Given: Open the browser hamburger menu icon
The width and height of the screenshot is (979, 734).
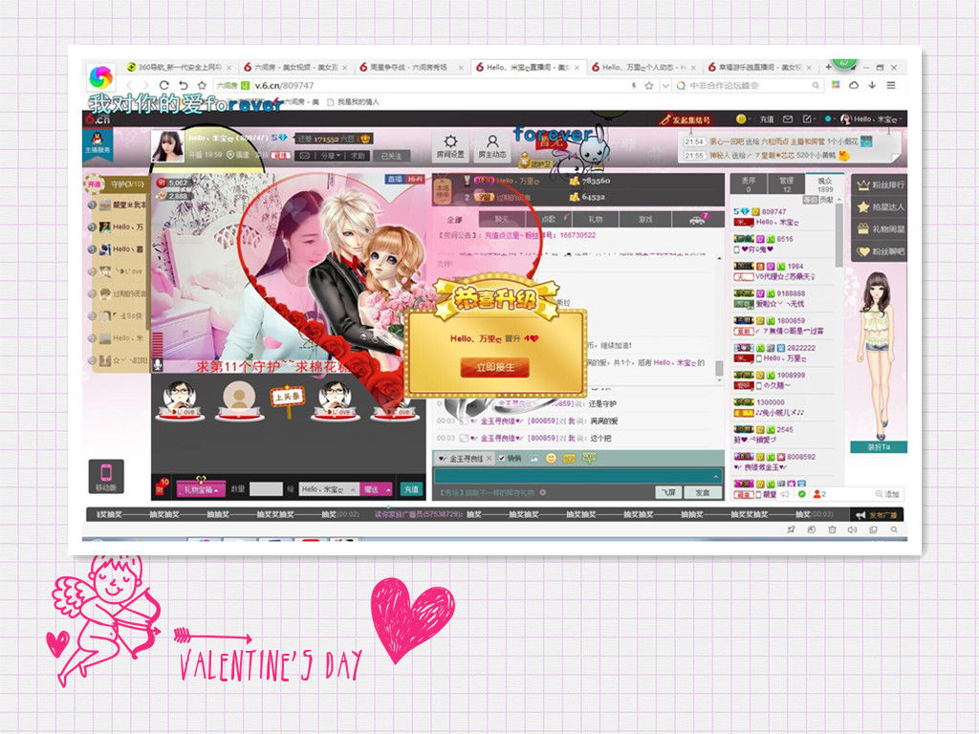Looking at the screenshot, I should point(891,85).
